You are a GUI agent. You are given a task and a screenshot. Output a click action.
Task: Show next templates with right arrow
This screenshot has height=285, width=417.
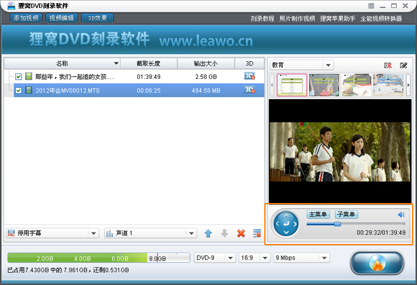click(408, 85)
